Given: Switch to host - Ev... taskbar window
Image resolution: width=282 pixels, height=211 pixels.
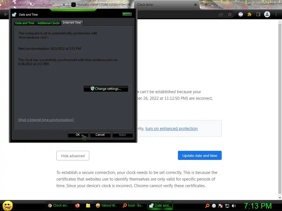Looking at the screenshot, I should pyautogui.click(x=133, y=206).
